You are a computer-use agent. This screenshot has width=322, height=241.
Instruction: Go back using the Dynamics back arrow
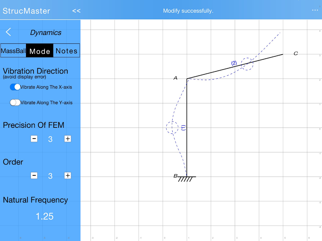8,32
